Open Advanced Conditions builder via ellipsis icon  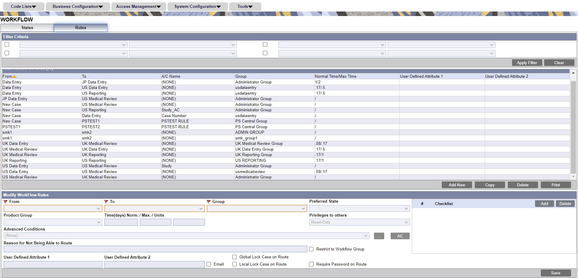(379, 236)
